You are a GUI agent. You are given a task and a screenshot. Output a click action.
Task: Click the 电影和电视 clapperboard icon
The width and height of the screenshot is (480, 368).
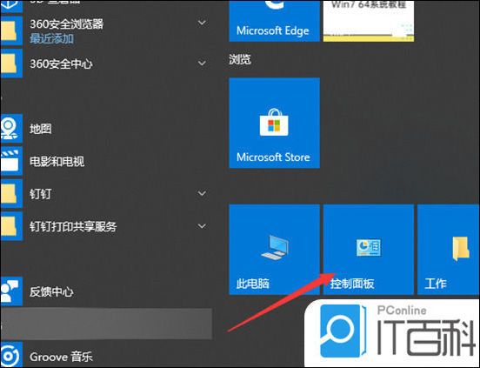click(11, 161)
